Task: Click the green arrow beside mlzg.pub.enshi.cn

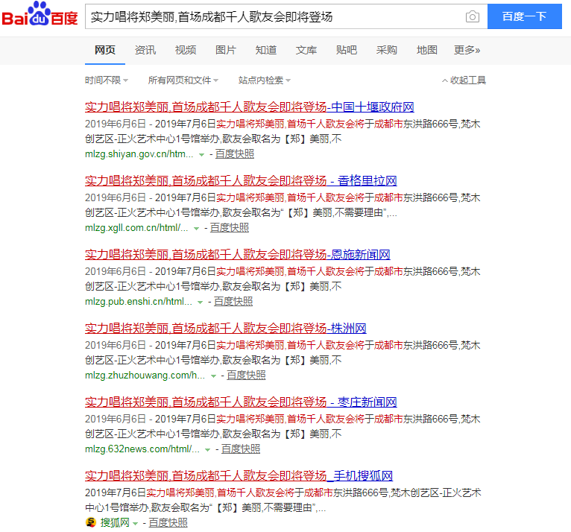Action: pyautogui.click(x=200, y=302)
